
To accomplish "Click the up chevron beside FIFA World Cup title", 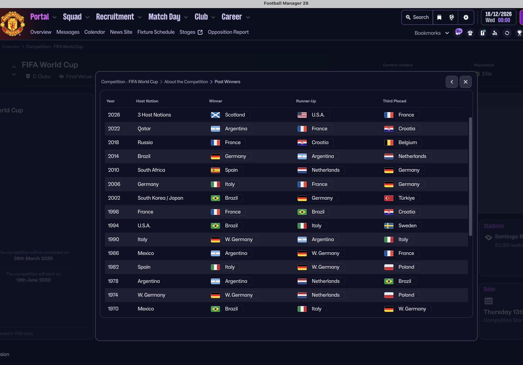I will (x=14, y=67).
